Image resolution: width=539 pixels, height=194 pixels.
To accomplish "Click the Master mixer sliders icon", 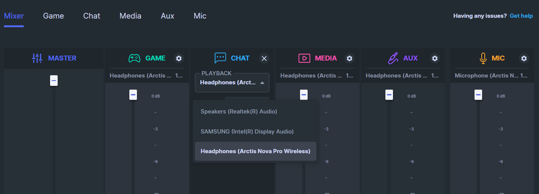I will (x=37, y=58).
